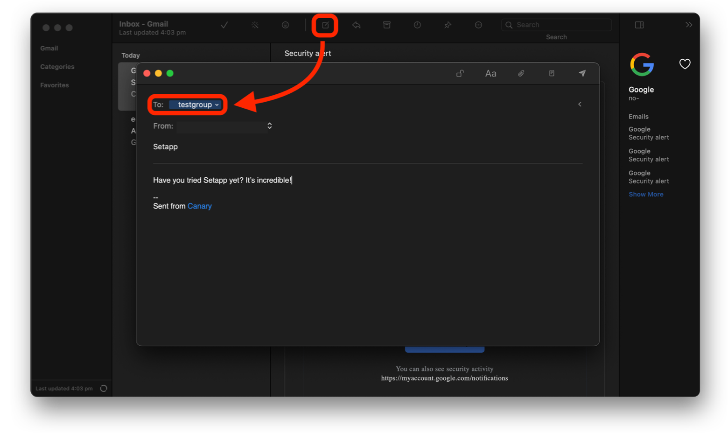Attach a file using the paperclip icon

(x=521, y=73)
